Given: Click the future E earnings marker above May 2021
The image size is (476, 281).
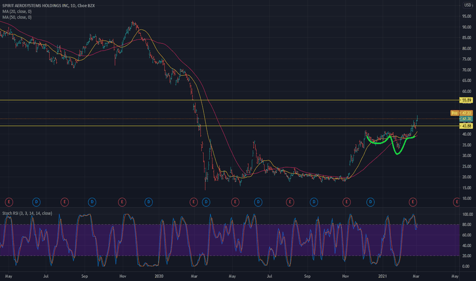Looking at the screenshot, I should (x=456, y=202).
